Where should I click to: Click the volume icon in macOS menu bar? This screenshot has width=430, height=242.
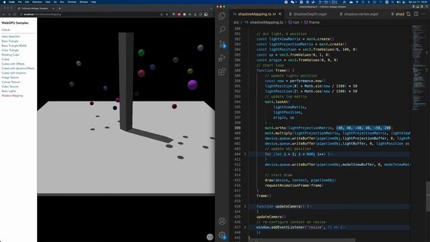(x=398, y=2)
